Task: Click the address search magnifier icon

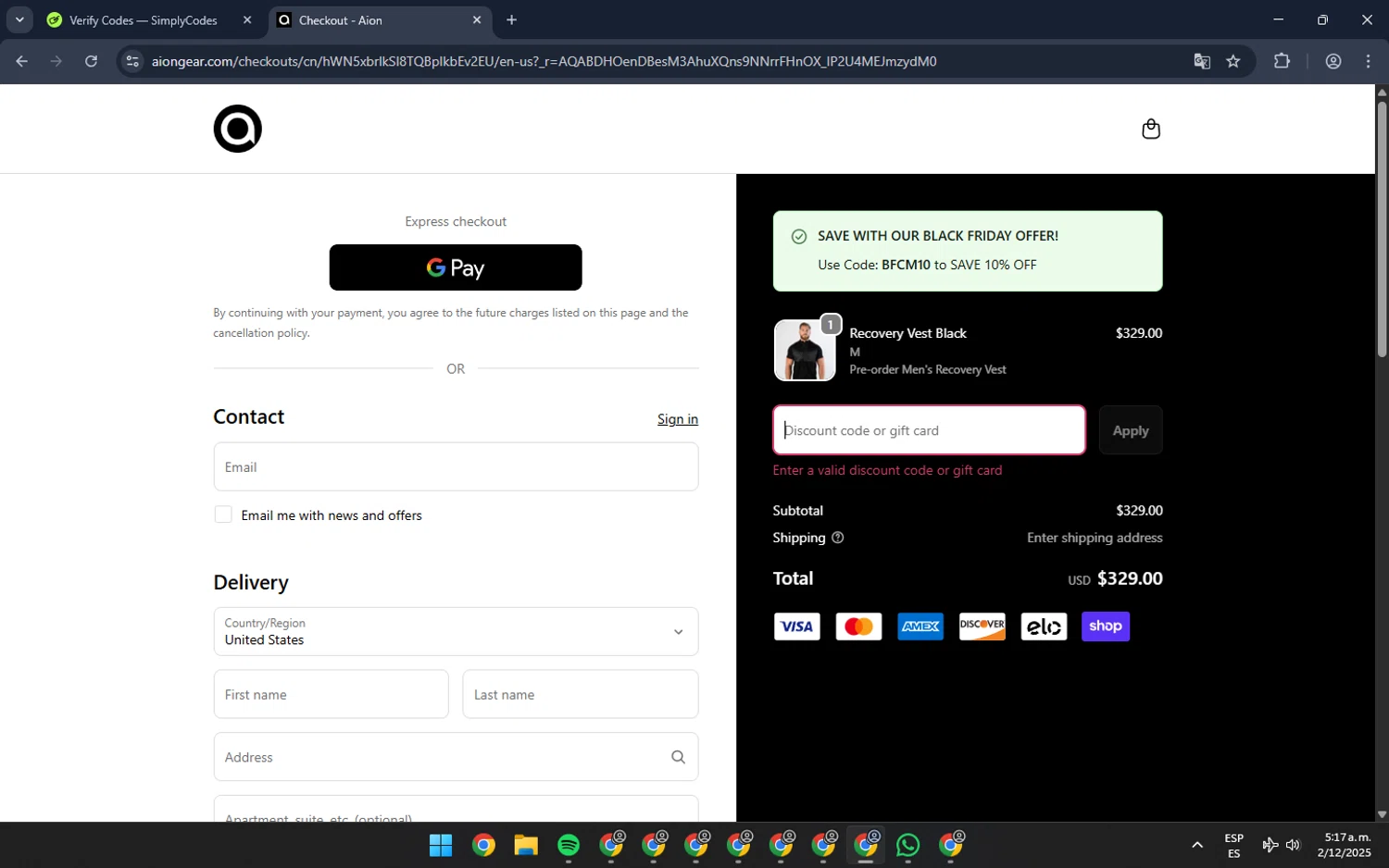Action: pos(678,757)
